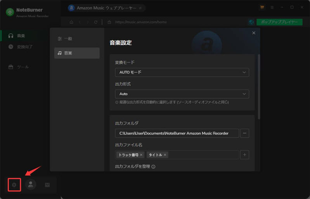Click the トラック番号 tag label
The height and width of the screenshot is (199, 310).
128,155
